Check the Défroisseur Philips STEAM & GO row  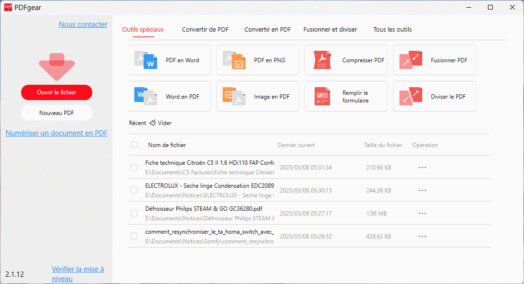pyautogui.click(x=134, y=213)
